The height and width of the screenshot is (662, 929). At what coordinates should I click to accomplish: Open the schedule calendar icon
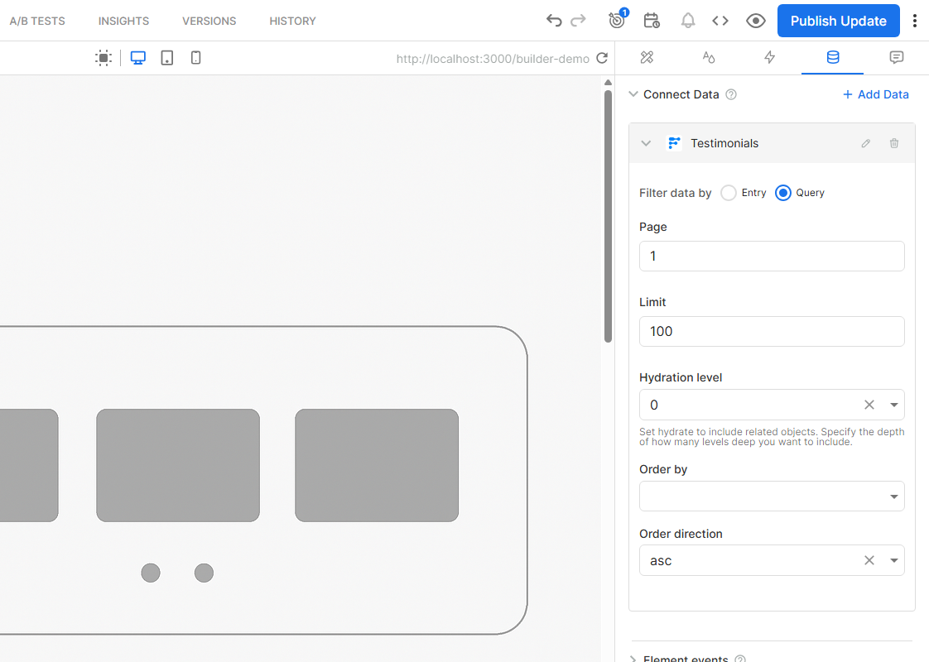point(652,21)
